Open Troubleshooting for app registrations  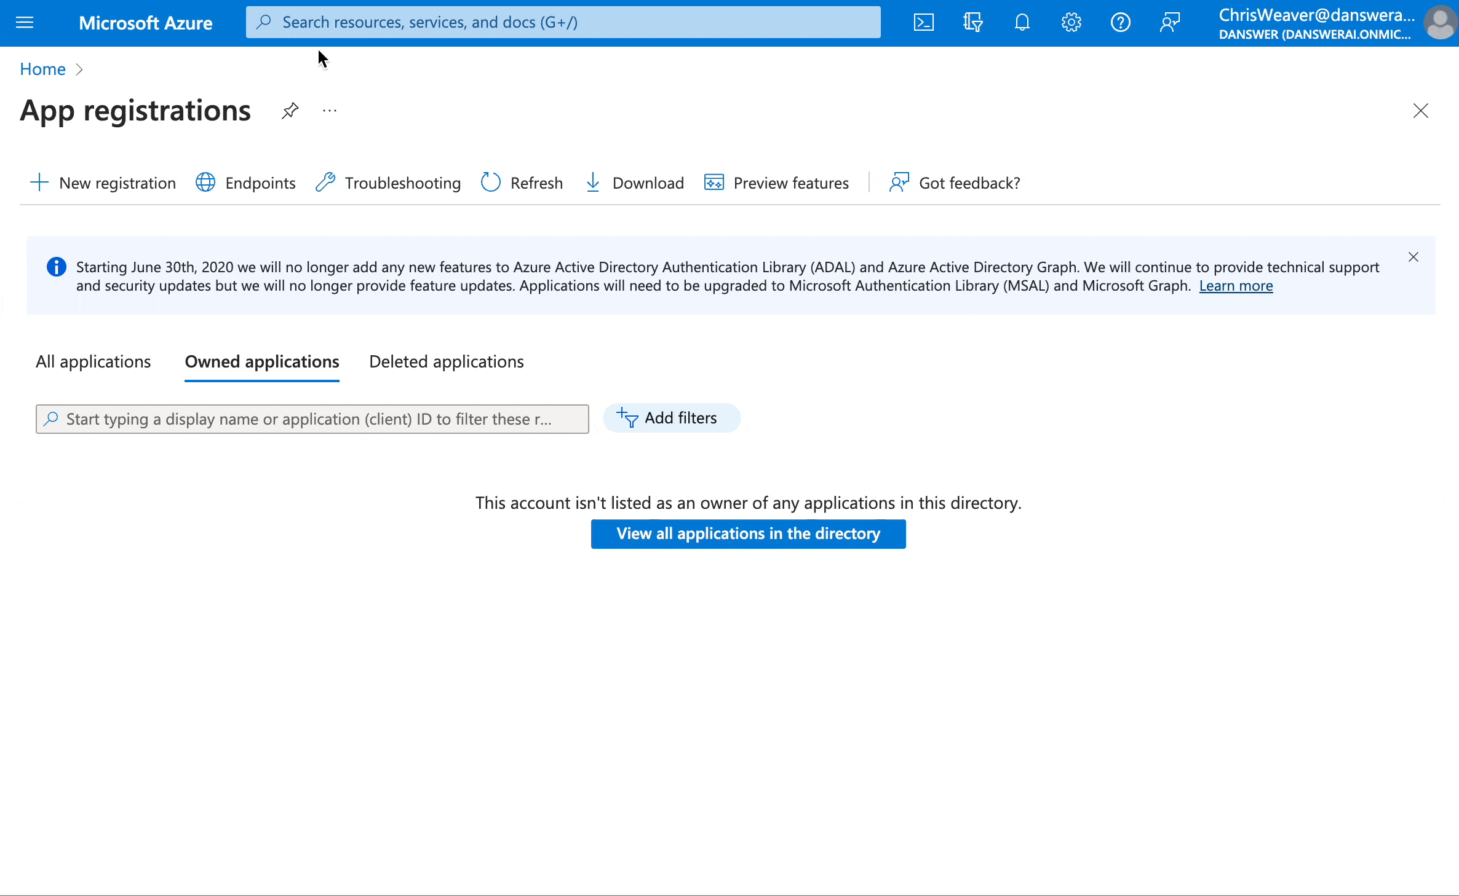(x=388, y=183)
